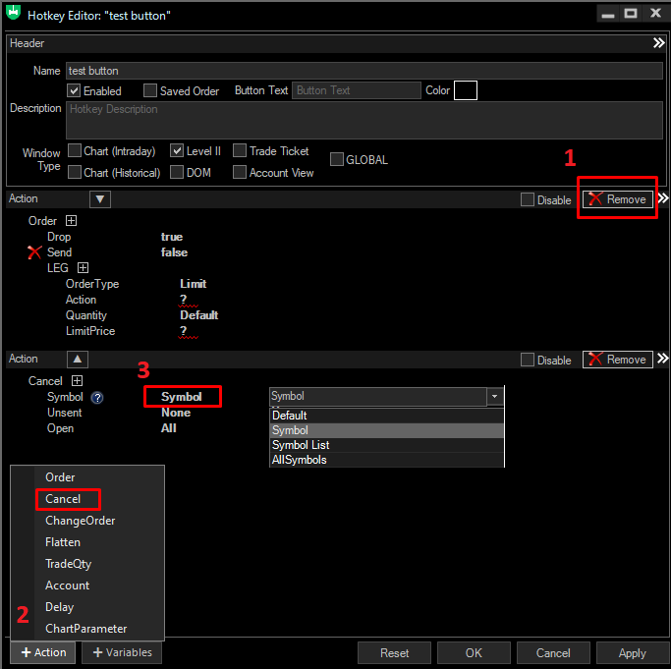
Task: Select Cancel in the action menu
Action: click(x=64, y=499)
